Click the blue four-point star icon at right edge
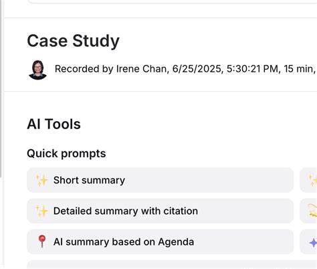 (x=313, y=242)
